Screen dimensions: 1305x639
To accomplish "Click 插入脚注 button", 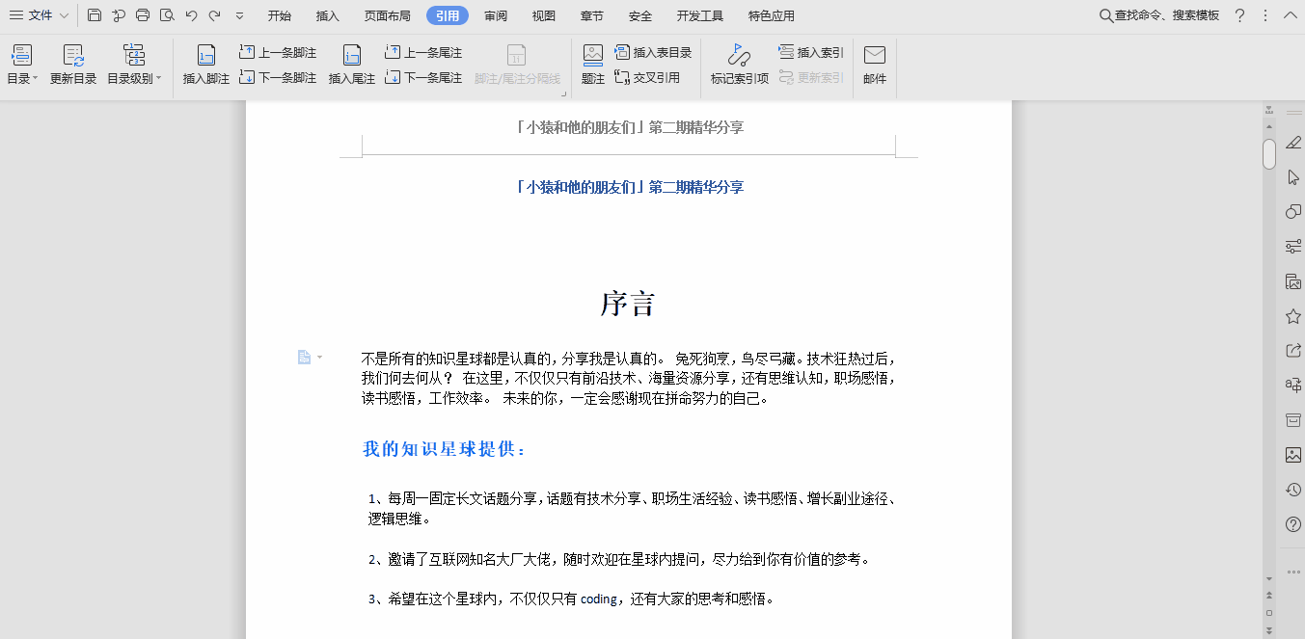I will coord(206,66).
